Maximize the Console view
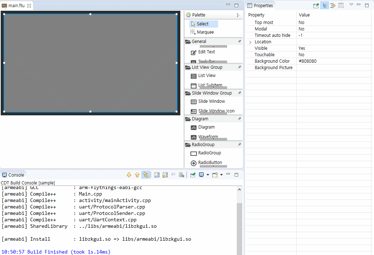The image size is (374, 255). coord(236,175)
